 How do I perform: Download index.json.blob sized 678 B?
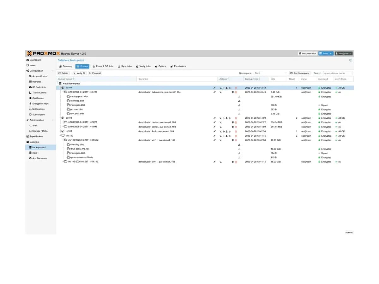(x=239, y=105)
